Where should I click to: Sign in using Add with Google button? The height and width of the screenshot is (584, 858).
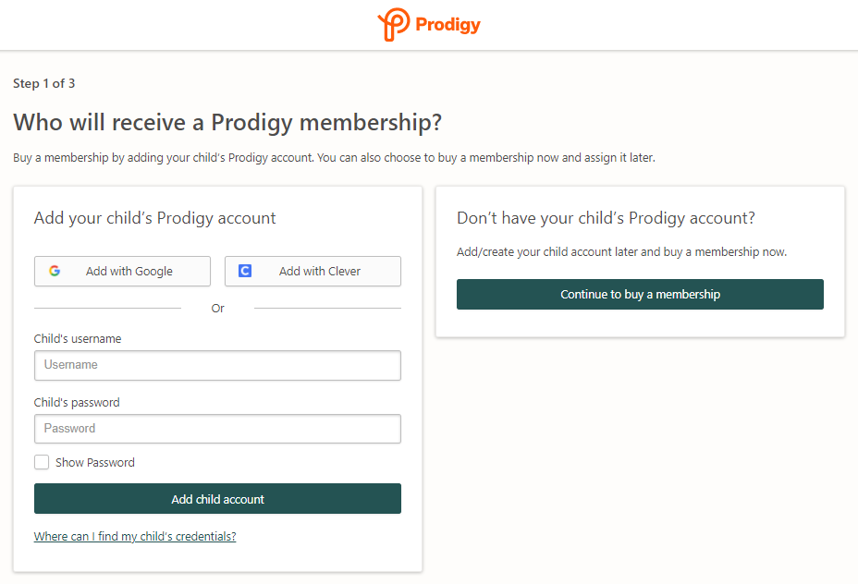click(x=122, y=272)
